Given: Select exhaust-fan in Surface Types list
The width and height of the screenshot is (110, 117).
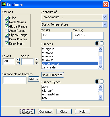Looking at the screenshot, I should pyautogui.click(x=70, y=94).
